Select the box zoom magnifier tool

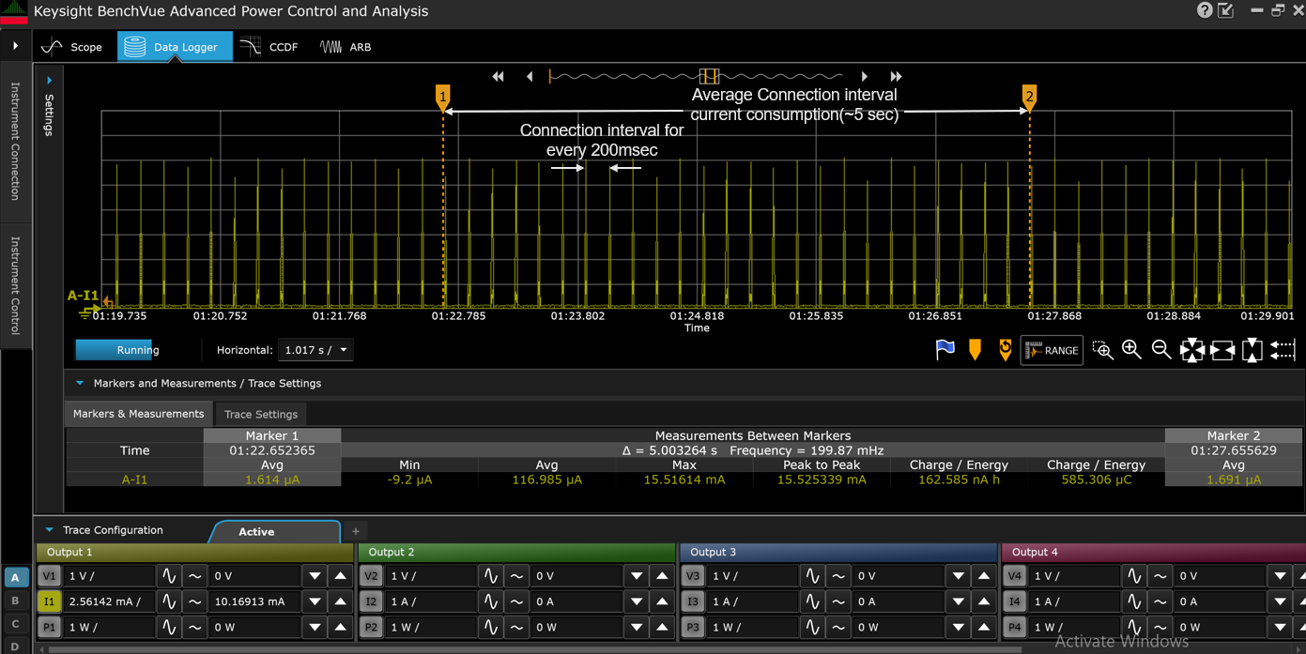pos(1103,350)
